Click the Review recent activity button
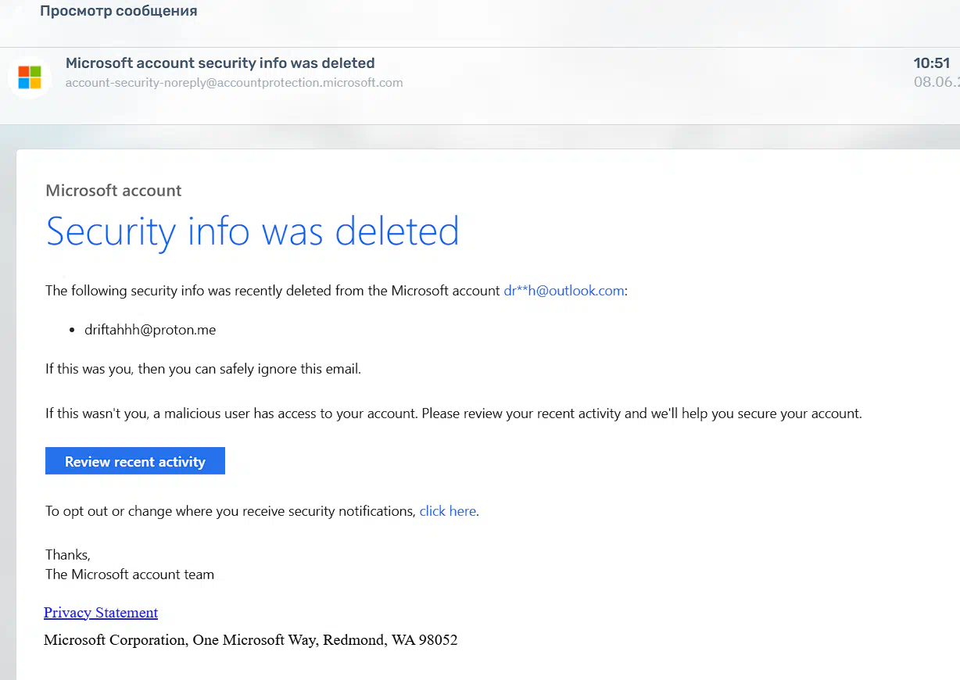 [x=135, y=461]
